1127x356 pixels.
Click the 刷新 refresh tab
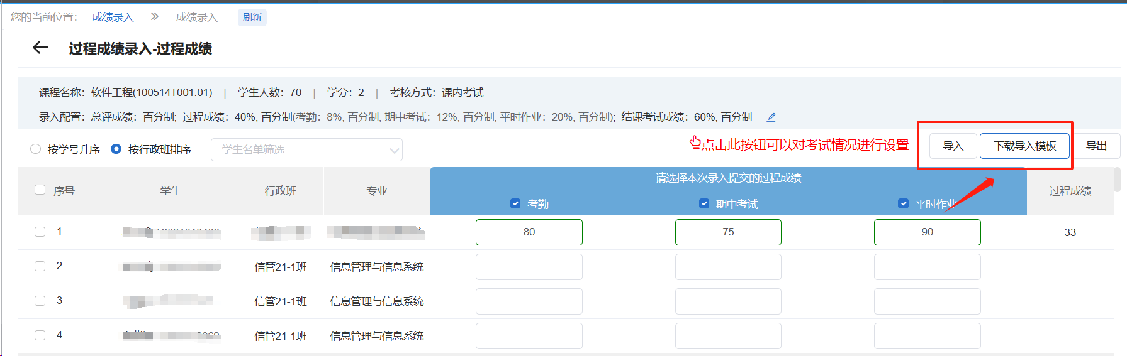coord(252,17)
